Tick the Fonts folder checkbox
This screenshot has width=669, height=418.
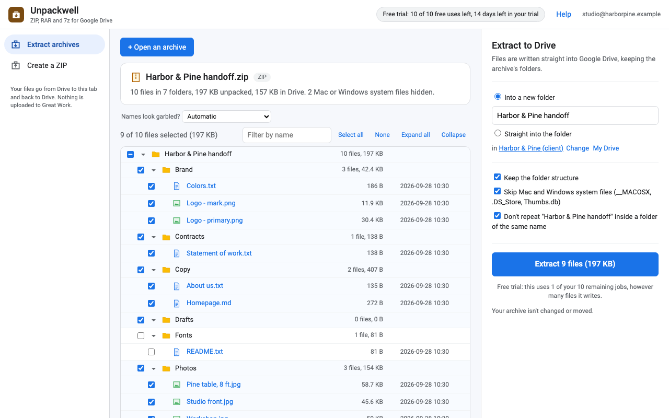(x=141, y=335)
